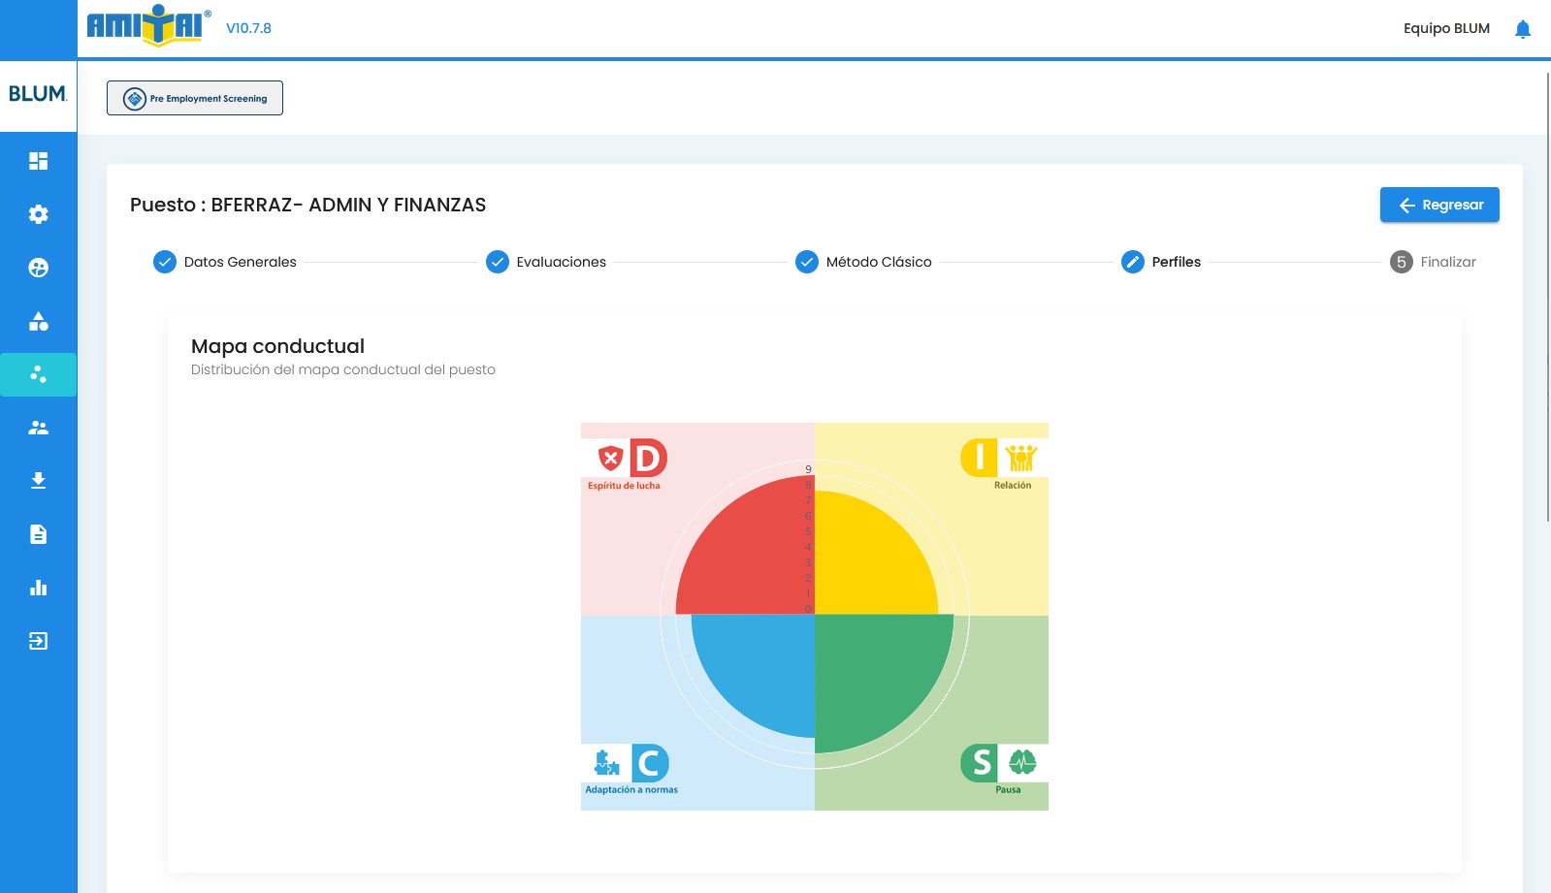Viewport: 1551px width, 893px height.
Task: Open the Equipo BLUM user menu
Action: tap(1445, 28)
